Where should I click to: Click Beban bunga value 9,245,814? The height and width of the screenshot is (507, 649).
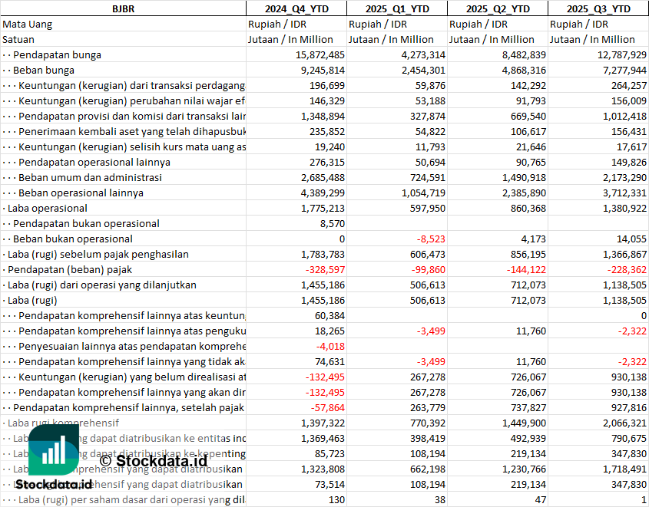point(323,70)
